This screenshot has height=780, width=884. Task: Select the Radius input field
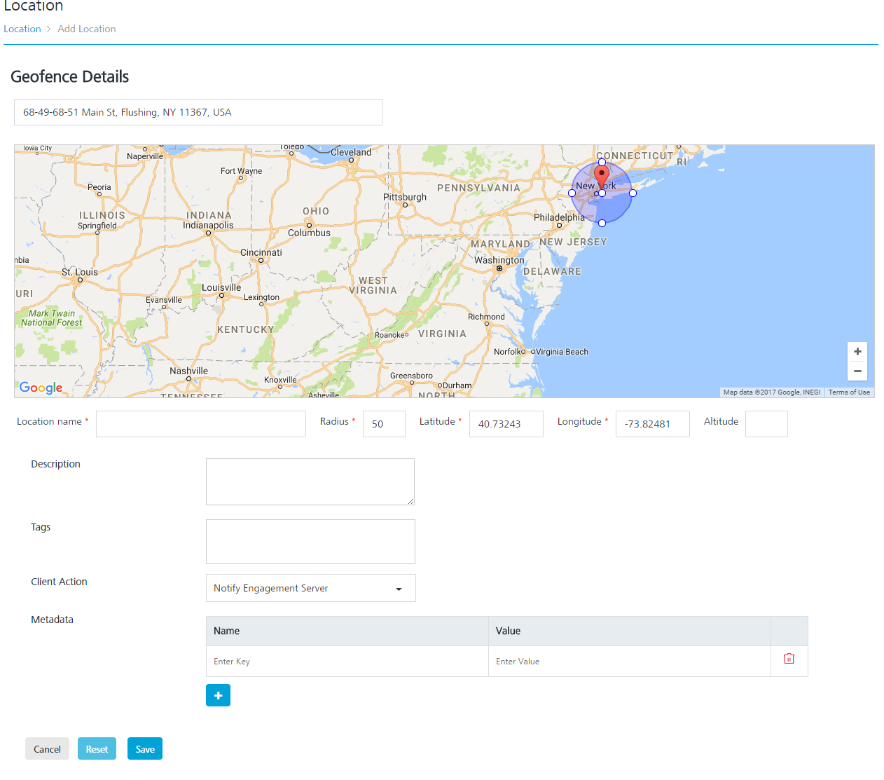(384, 424)
